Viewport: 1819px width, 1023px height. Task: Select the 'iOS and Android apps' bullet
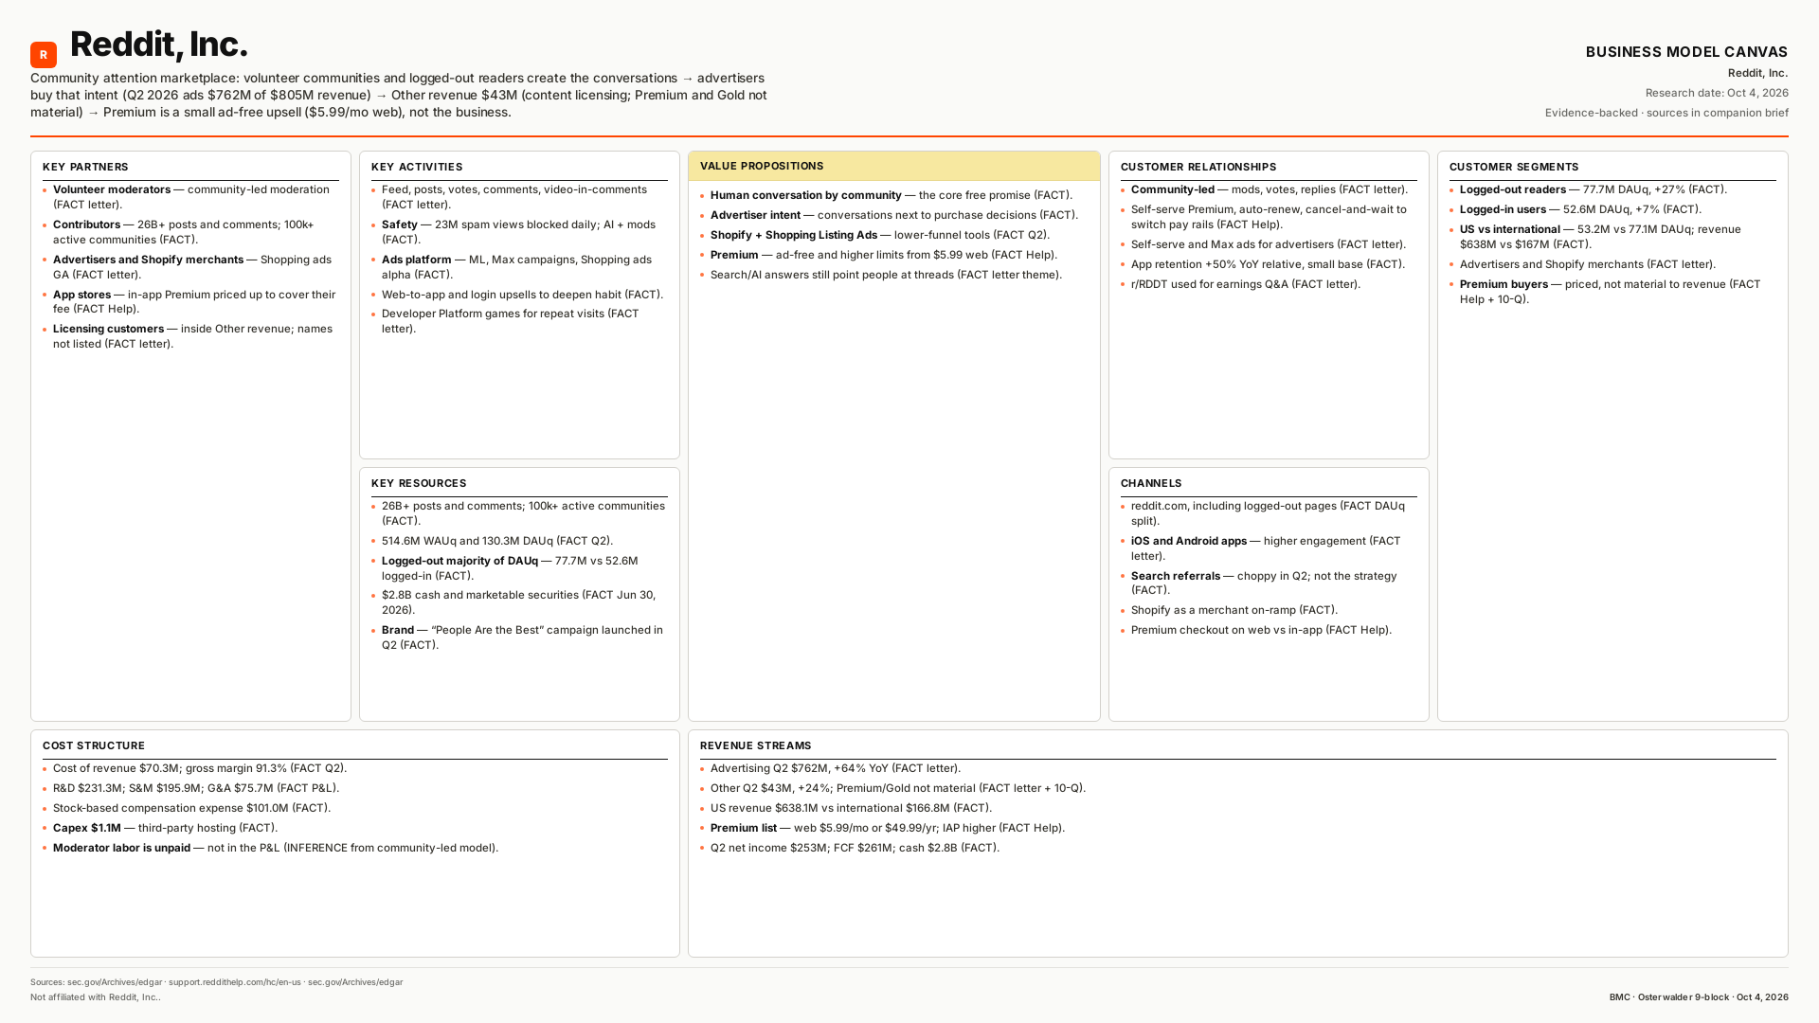1269,548
